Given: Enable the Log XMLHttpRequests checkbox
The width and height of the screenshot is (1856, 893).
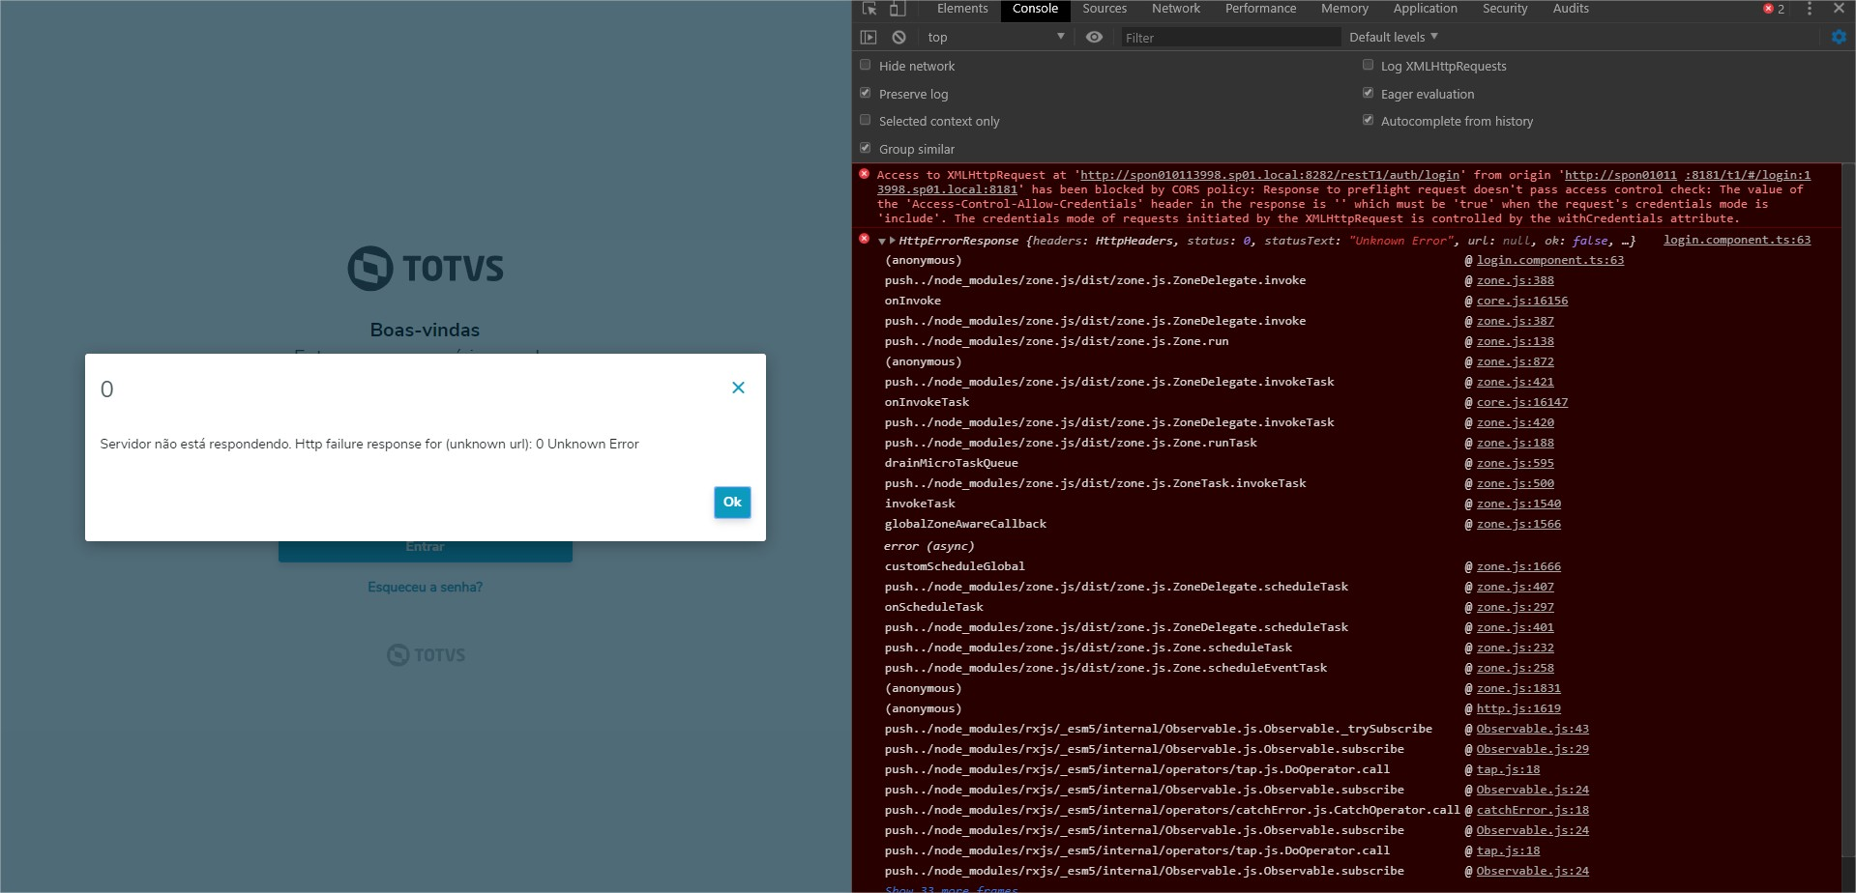Looking at the screenshot, I should point(1368,65).
